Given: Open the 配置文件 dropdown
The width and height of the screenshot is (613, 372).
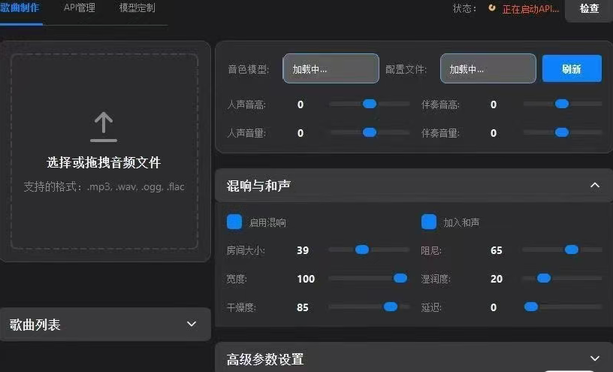Looking at the screenshot, I should tap(488, 68).
